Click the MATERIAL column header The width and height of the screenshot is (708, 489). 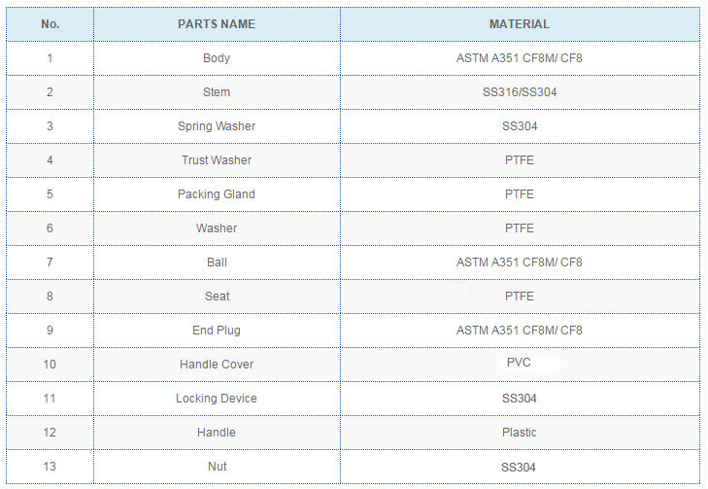click(519, 24)
